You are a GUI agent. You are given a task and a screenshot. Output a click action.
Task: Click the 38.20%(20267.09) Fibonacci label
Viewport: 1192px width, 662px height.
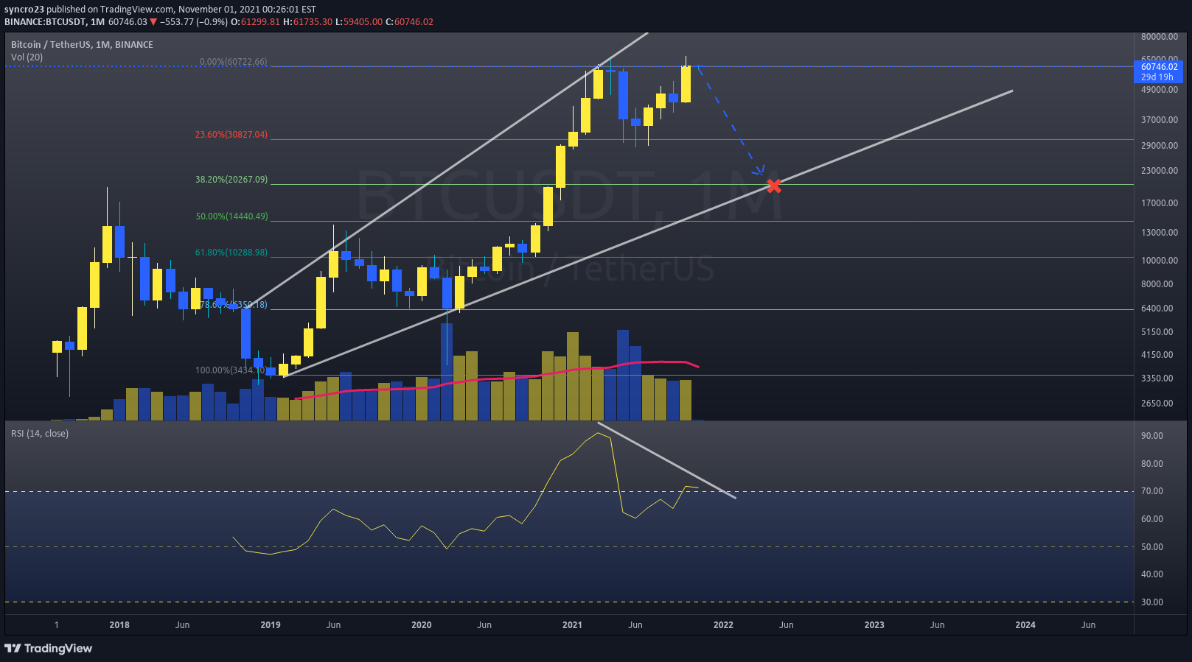coord(231,180)
